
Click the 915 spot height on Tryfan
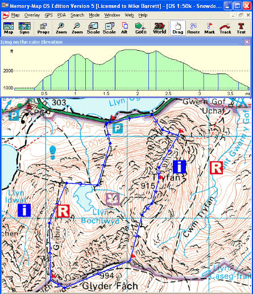pos(148,186)
